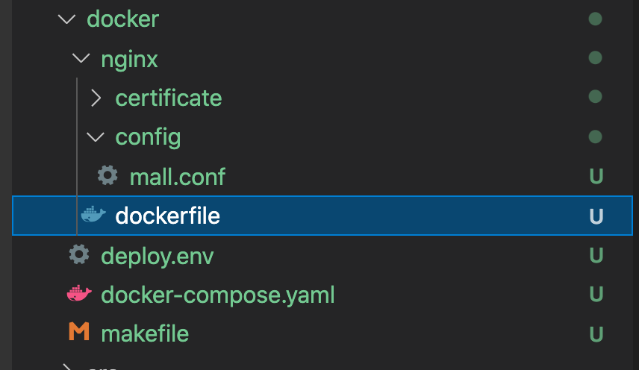
Task: Click the green status dot beside docker
Action: (x=595, y=19)
